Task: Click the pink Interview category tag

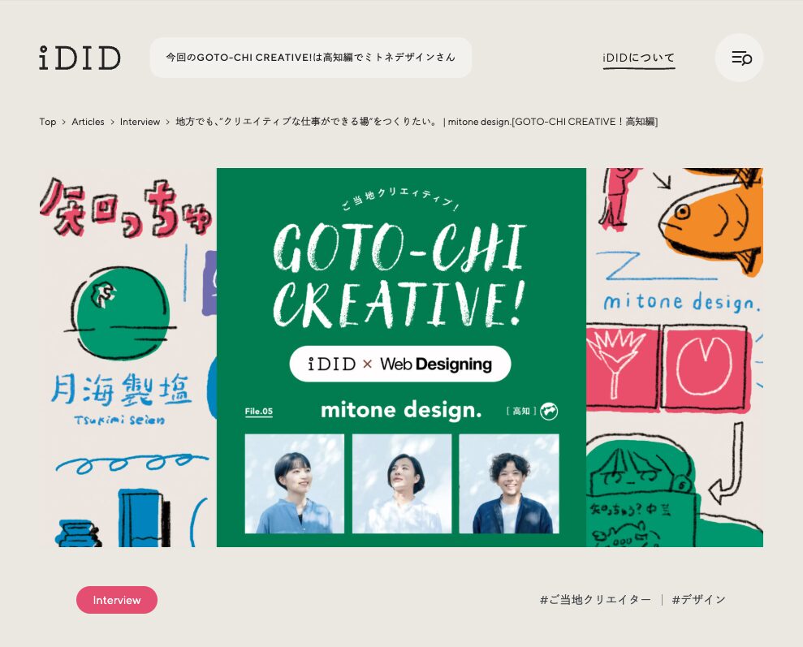Action: coord(117,600)
